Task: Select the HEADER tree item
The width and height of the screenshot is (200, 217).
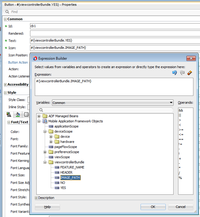Action: point(66,172)
